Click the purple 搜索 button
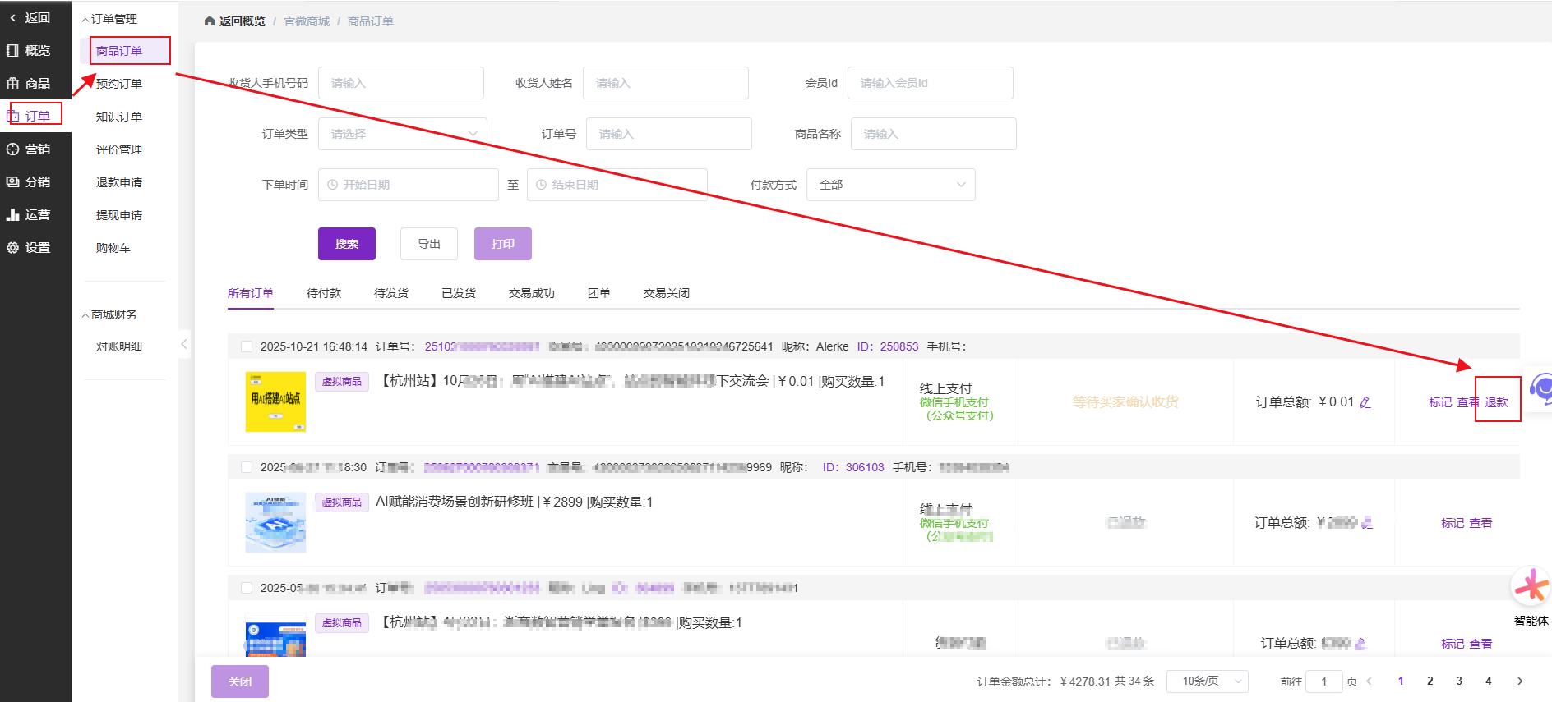Screen dimensions: 1552x702 point(346,244)
